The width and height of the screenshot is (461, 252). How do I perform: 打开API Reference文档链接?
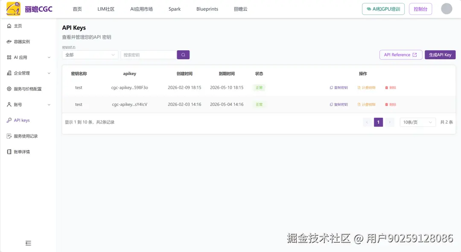point(400,55)
